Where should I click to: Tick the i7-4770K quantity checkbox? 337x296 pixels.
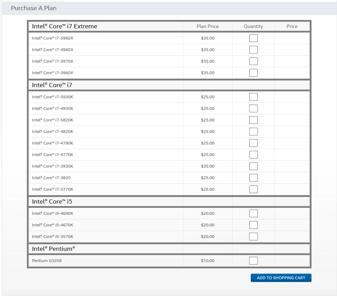[x=254, y=155]
